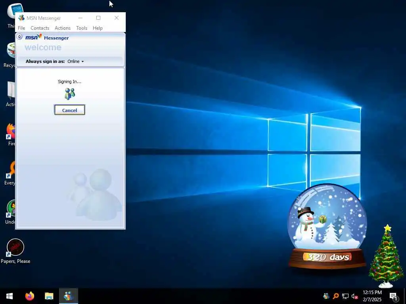
Task: Click the muted volume tray icon
Action: [354, 296]
